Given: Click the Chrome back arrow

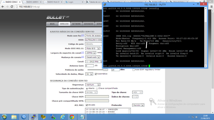Looking at the screenshot, I should (x=3, y=7).
